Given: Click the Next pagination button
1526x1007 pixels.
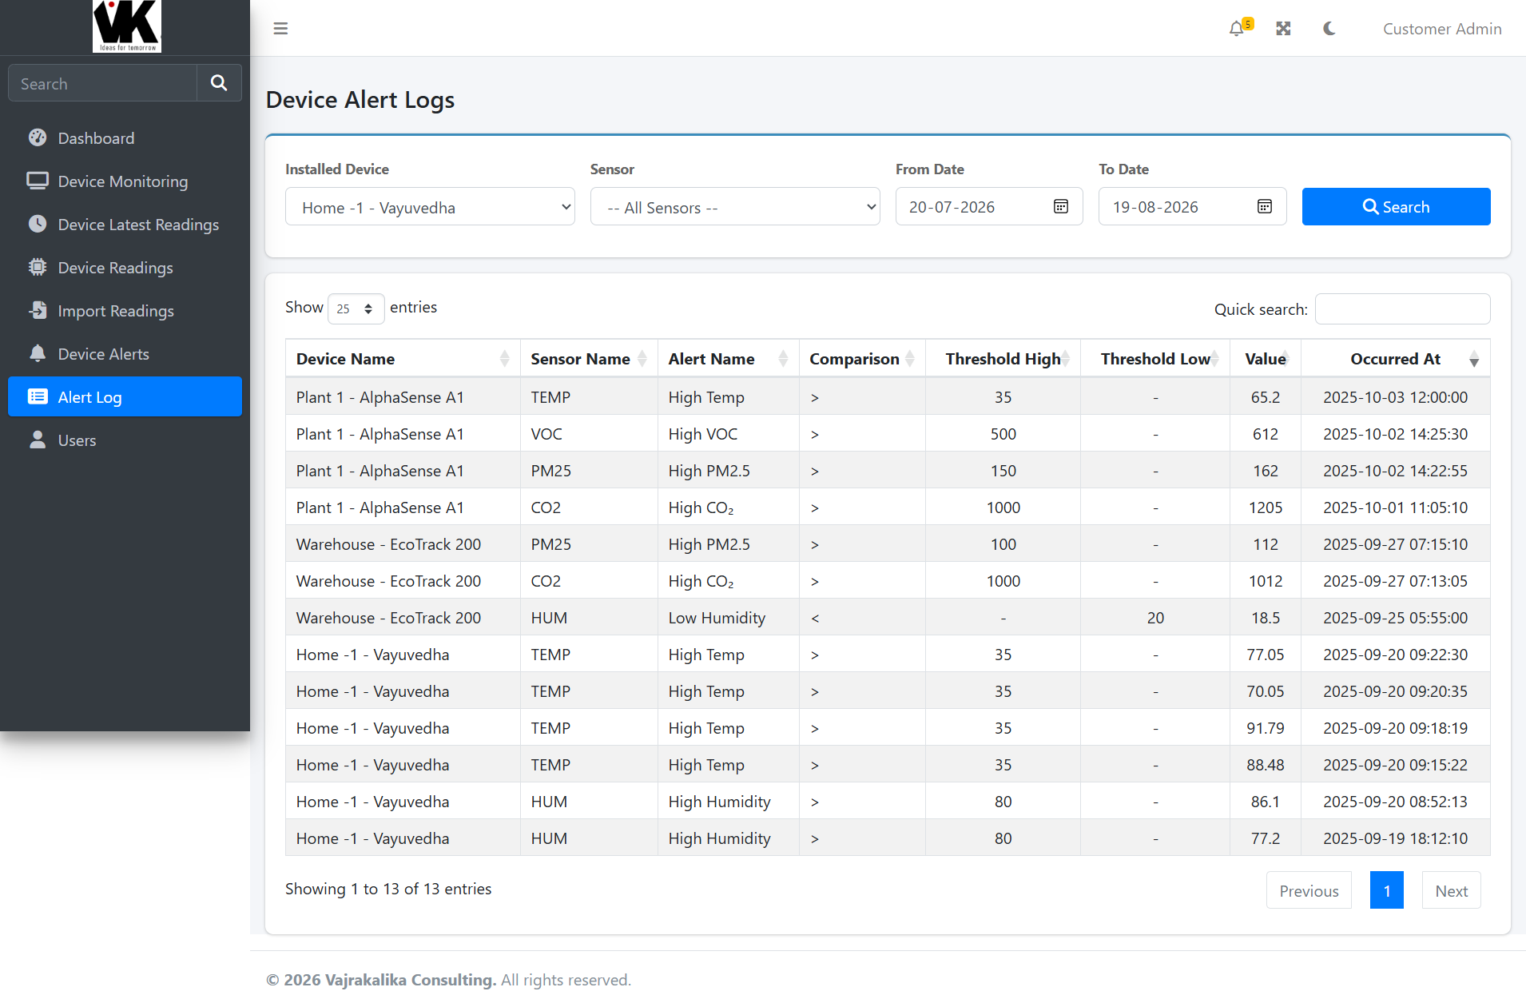Looking at the screenshot, I should tap(1451, 890).
